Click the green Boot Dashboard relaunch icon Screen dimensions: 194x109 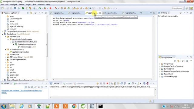23,8
